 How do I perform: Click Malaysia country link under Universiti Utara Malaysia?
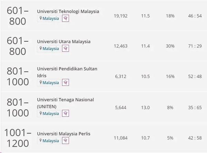tap(51, 49)
